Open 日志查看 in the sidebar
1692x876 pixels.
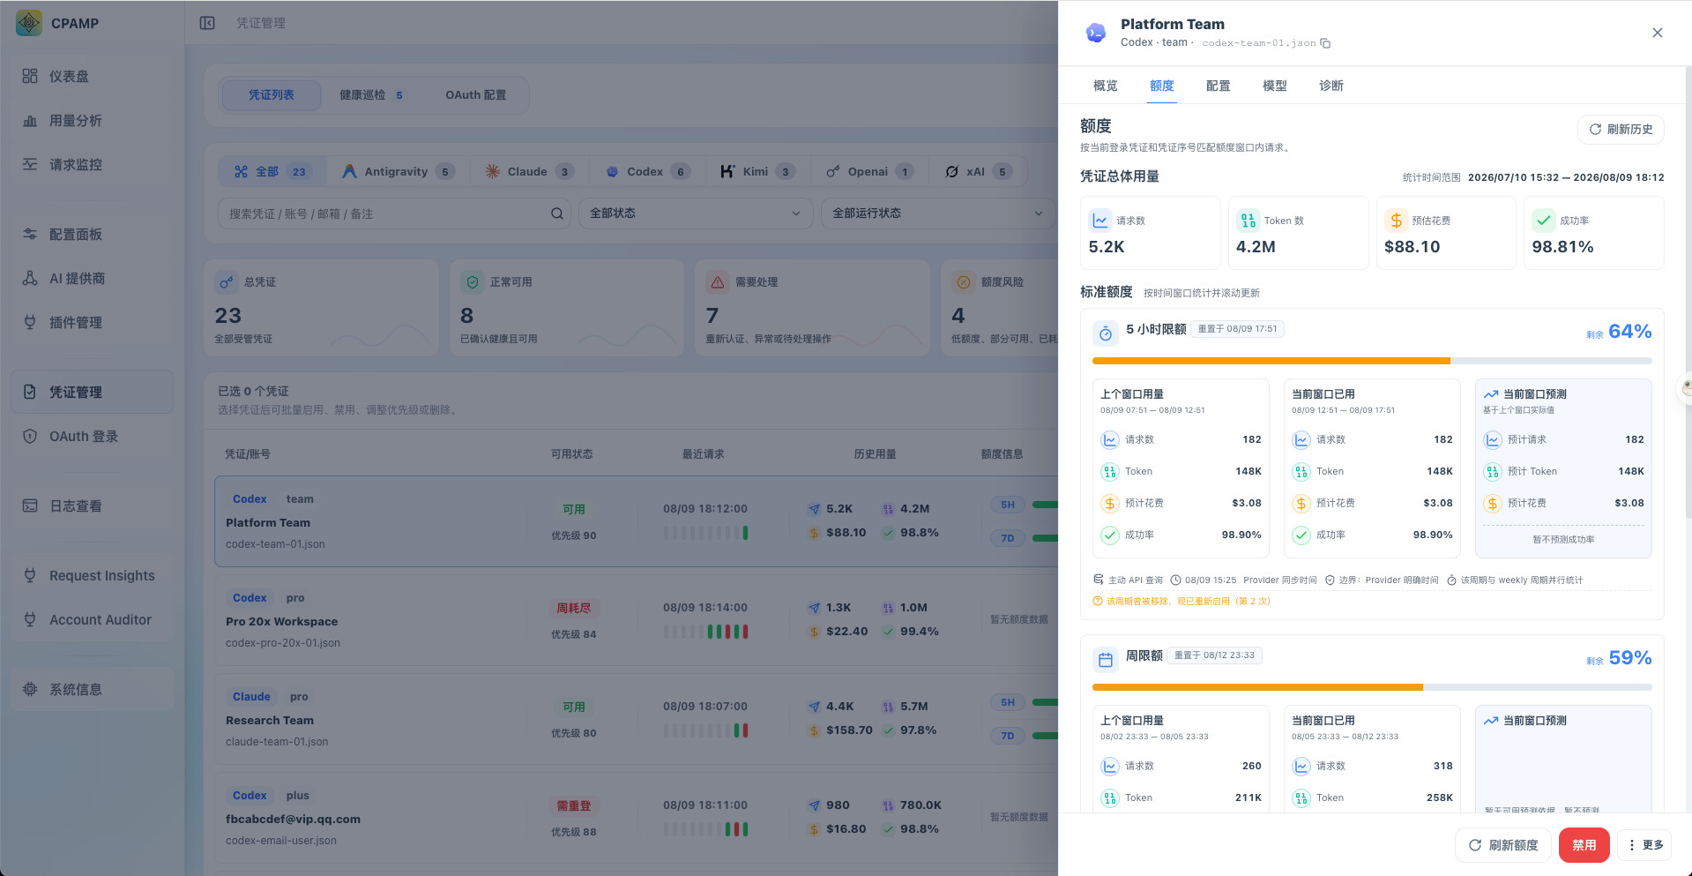click(x=92, y=505)
